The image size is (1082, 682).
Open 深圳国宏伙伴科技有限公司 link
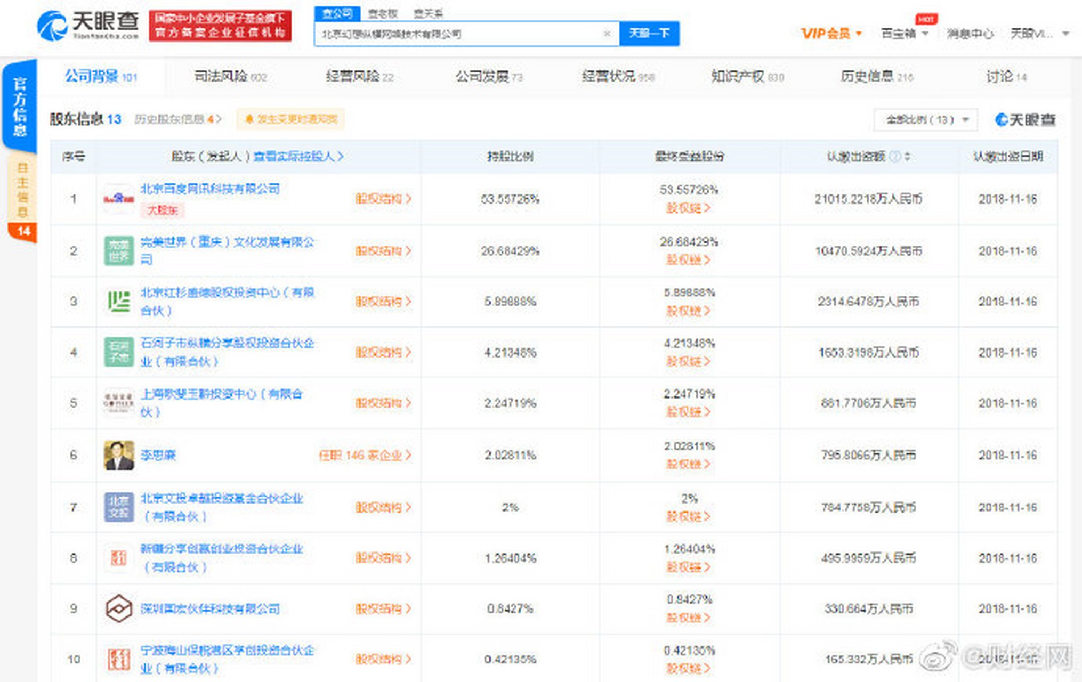(210, 609)
